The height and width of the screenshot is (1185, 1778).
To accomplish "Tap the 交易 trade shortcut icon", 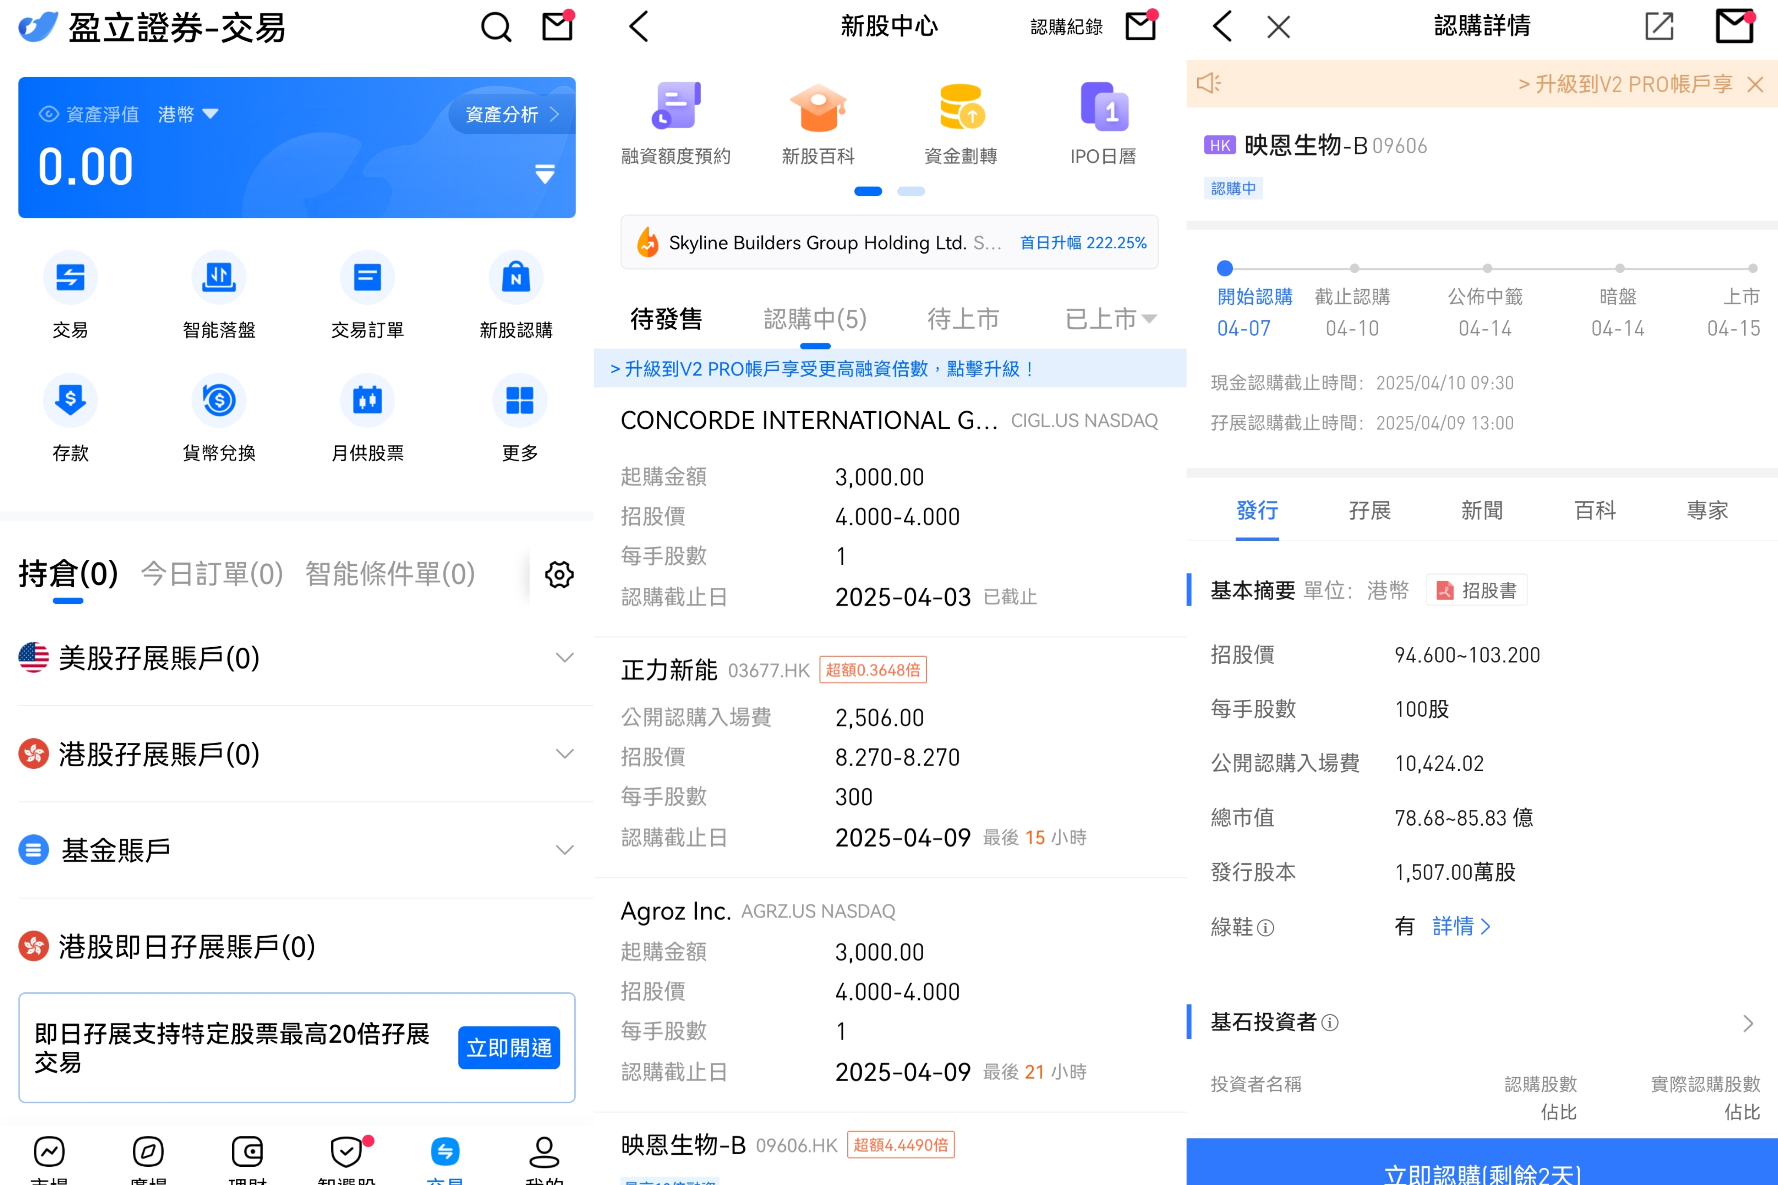I will (x=70, y=277).
